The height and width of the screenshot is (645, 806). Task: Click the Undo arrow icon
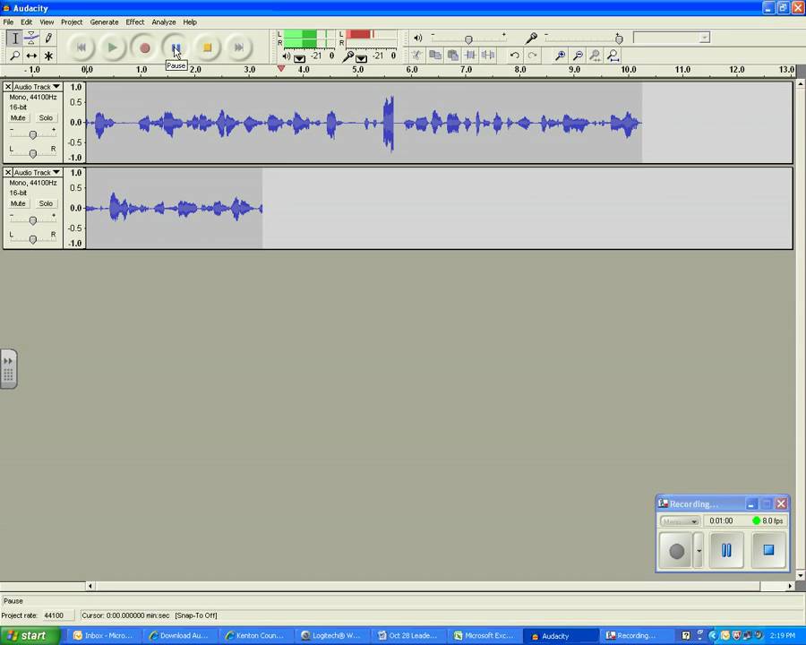(x=515, y=55)
